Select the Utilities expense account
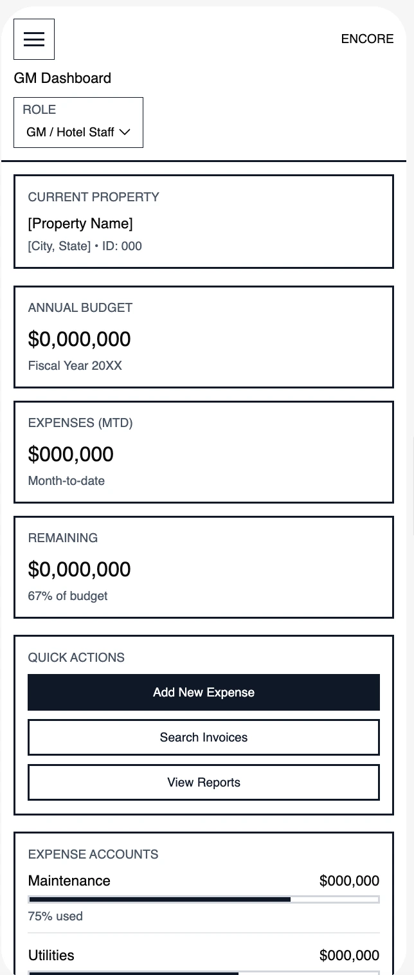414x975 pixels. [x=51, y=956]
